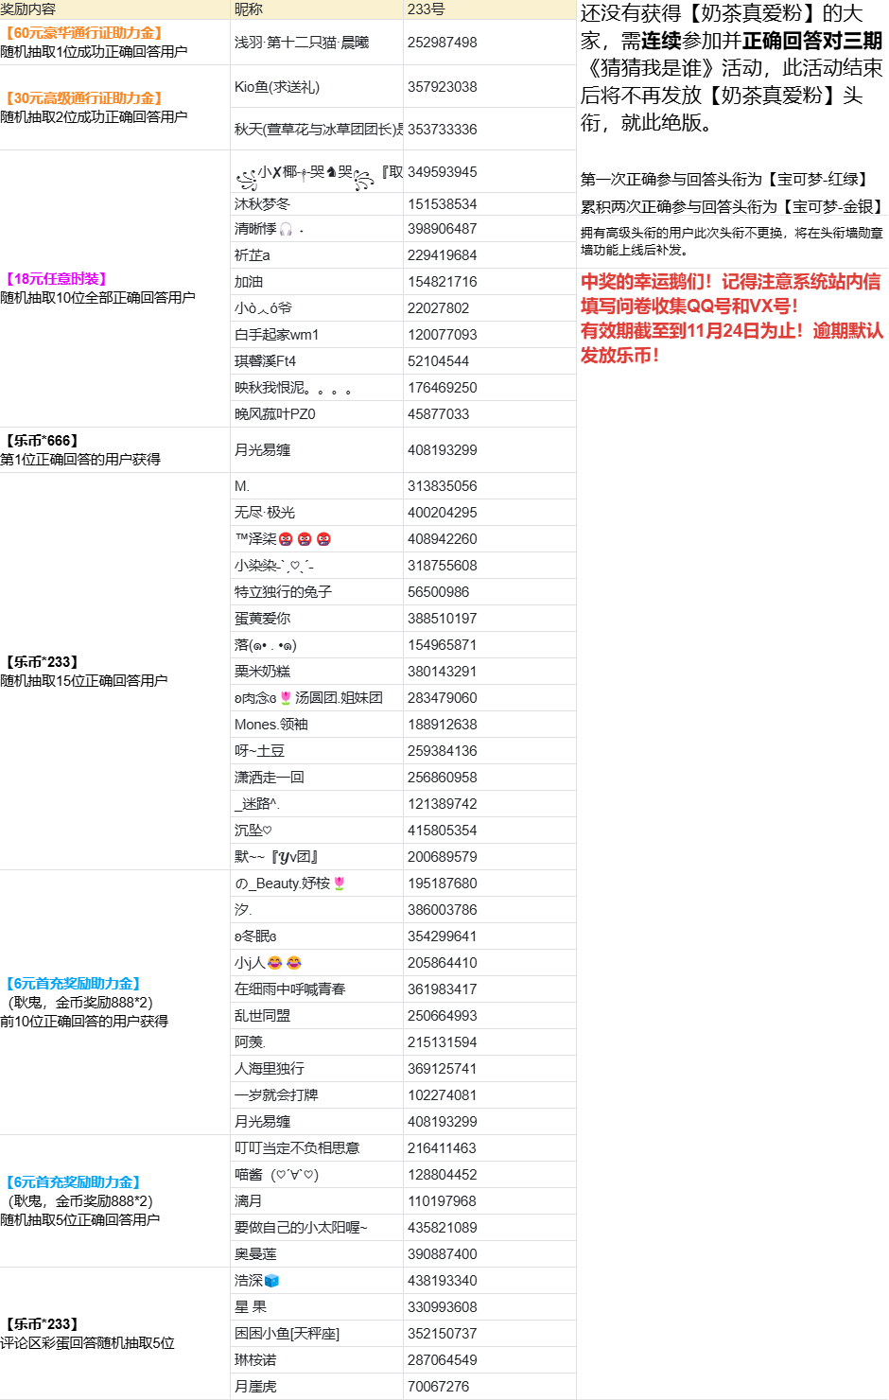Image resolution: width=889 pixels, height=1400 pixels.
Task: Click the orange 60元豪华通行证助力金 label
Action: (82, 33)
